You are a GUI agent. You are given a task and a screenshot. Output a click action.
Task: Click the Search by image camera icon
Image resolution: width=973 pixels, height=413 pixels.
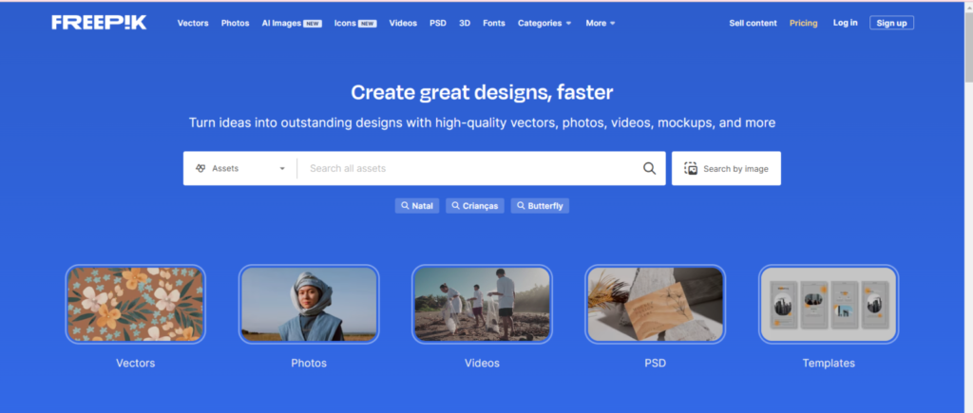[691, 168]
